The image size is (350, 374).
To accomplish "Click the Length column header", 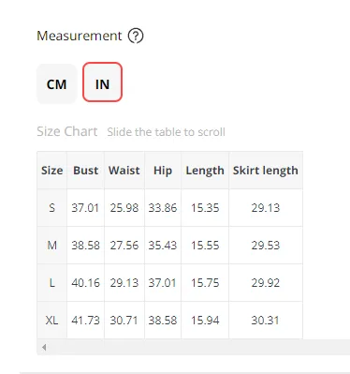I will click(205, 171).
